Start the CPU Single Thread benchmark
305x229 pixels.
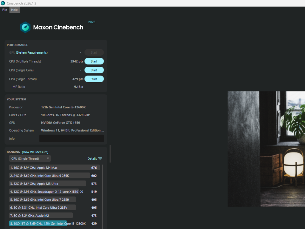tap(94, 79)
